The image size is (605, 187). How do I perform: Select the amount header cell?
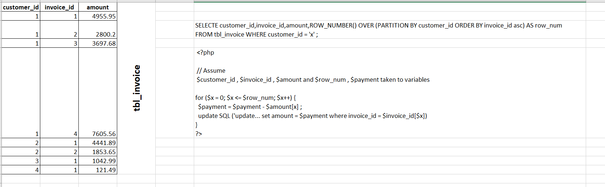point(98,7)
